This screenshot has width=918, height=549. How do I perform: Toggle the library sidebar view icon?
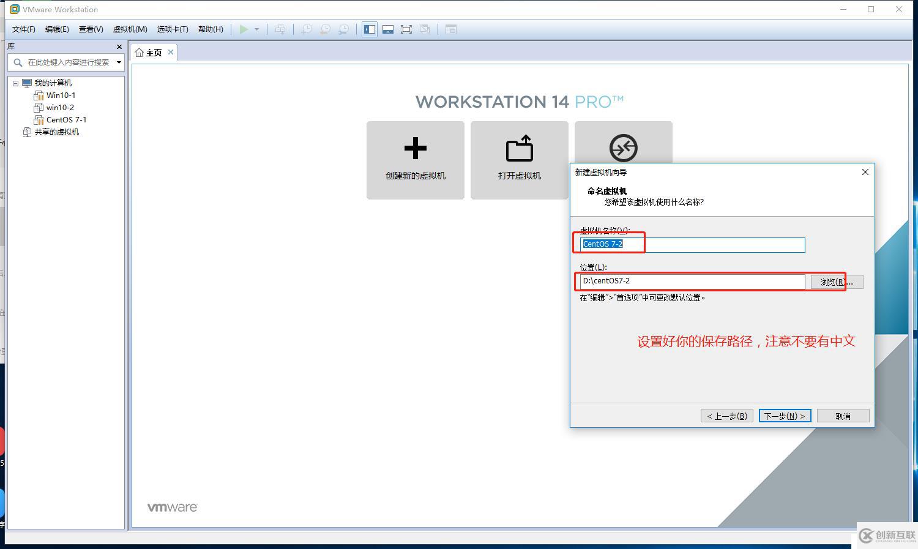coord(370,29)
